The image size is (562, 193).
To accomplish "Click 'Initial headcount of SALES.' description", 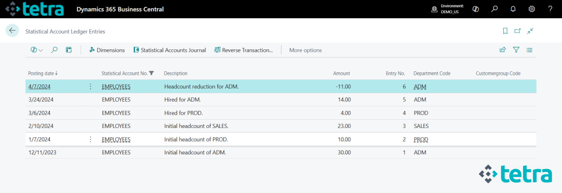I will (x=196, y=126).
